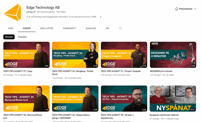Click the 19:51 duration badge on Nyspånat
The image size is (201, 122).
pyautogui.click(x=192, y=110)
